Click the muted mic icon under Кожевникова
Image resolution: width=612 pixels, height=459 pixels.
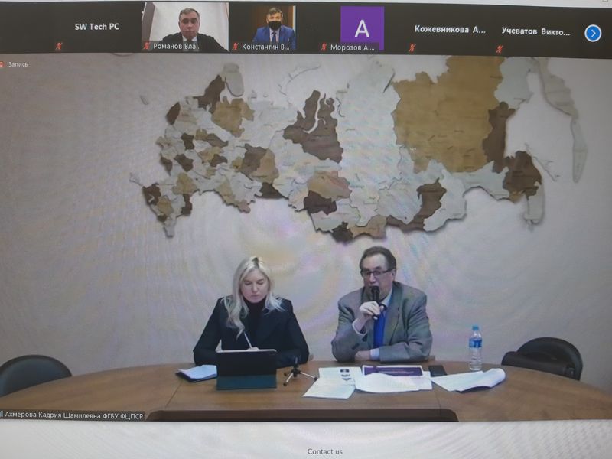coord(412,47)
